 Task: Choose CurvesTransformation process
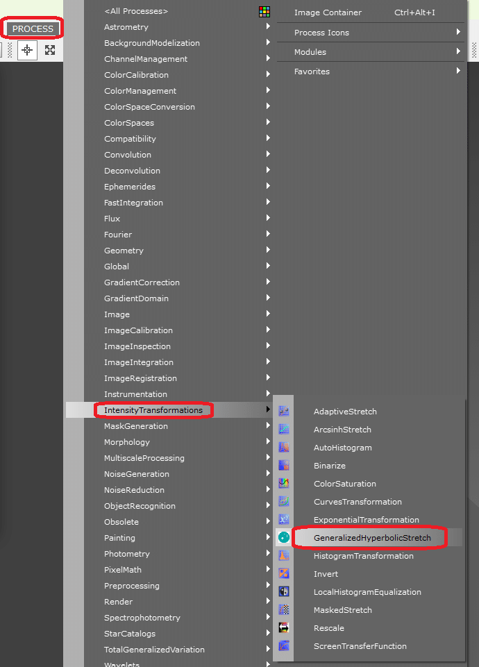(358, 502)
